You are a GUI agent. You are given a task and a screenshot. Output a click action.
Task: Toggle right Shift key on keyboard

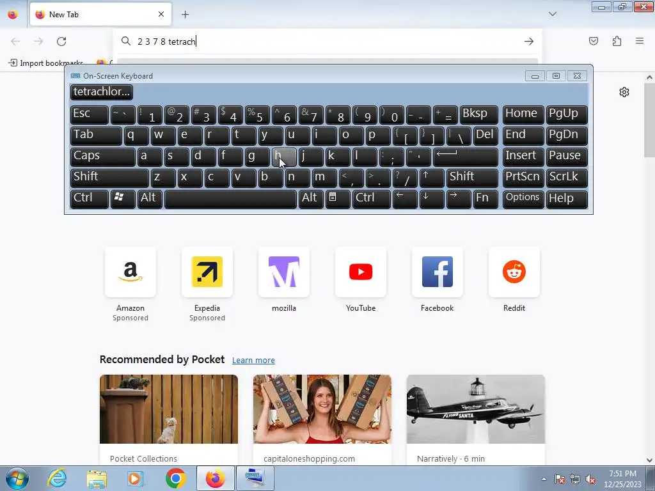point(472,178)
